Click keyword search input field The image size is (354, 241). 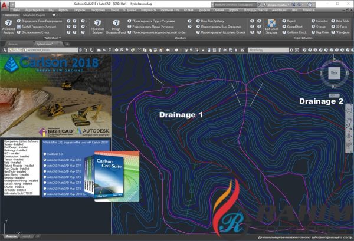tap(234, 5)
